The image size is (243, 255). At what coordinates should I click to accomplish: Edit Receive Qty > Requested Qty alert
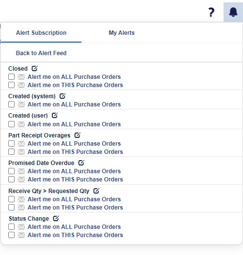(97, 191)
